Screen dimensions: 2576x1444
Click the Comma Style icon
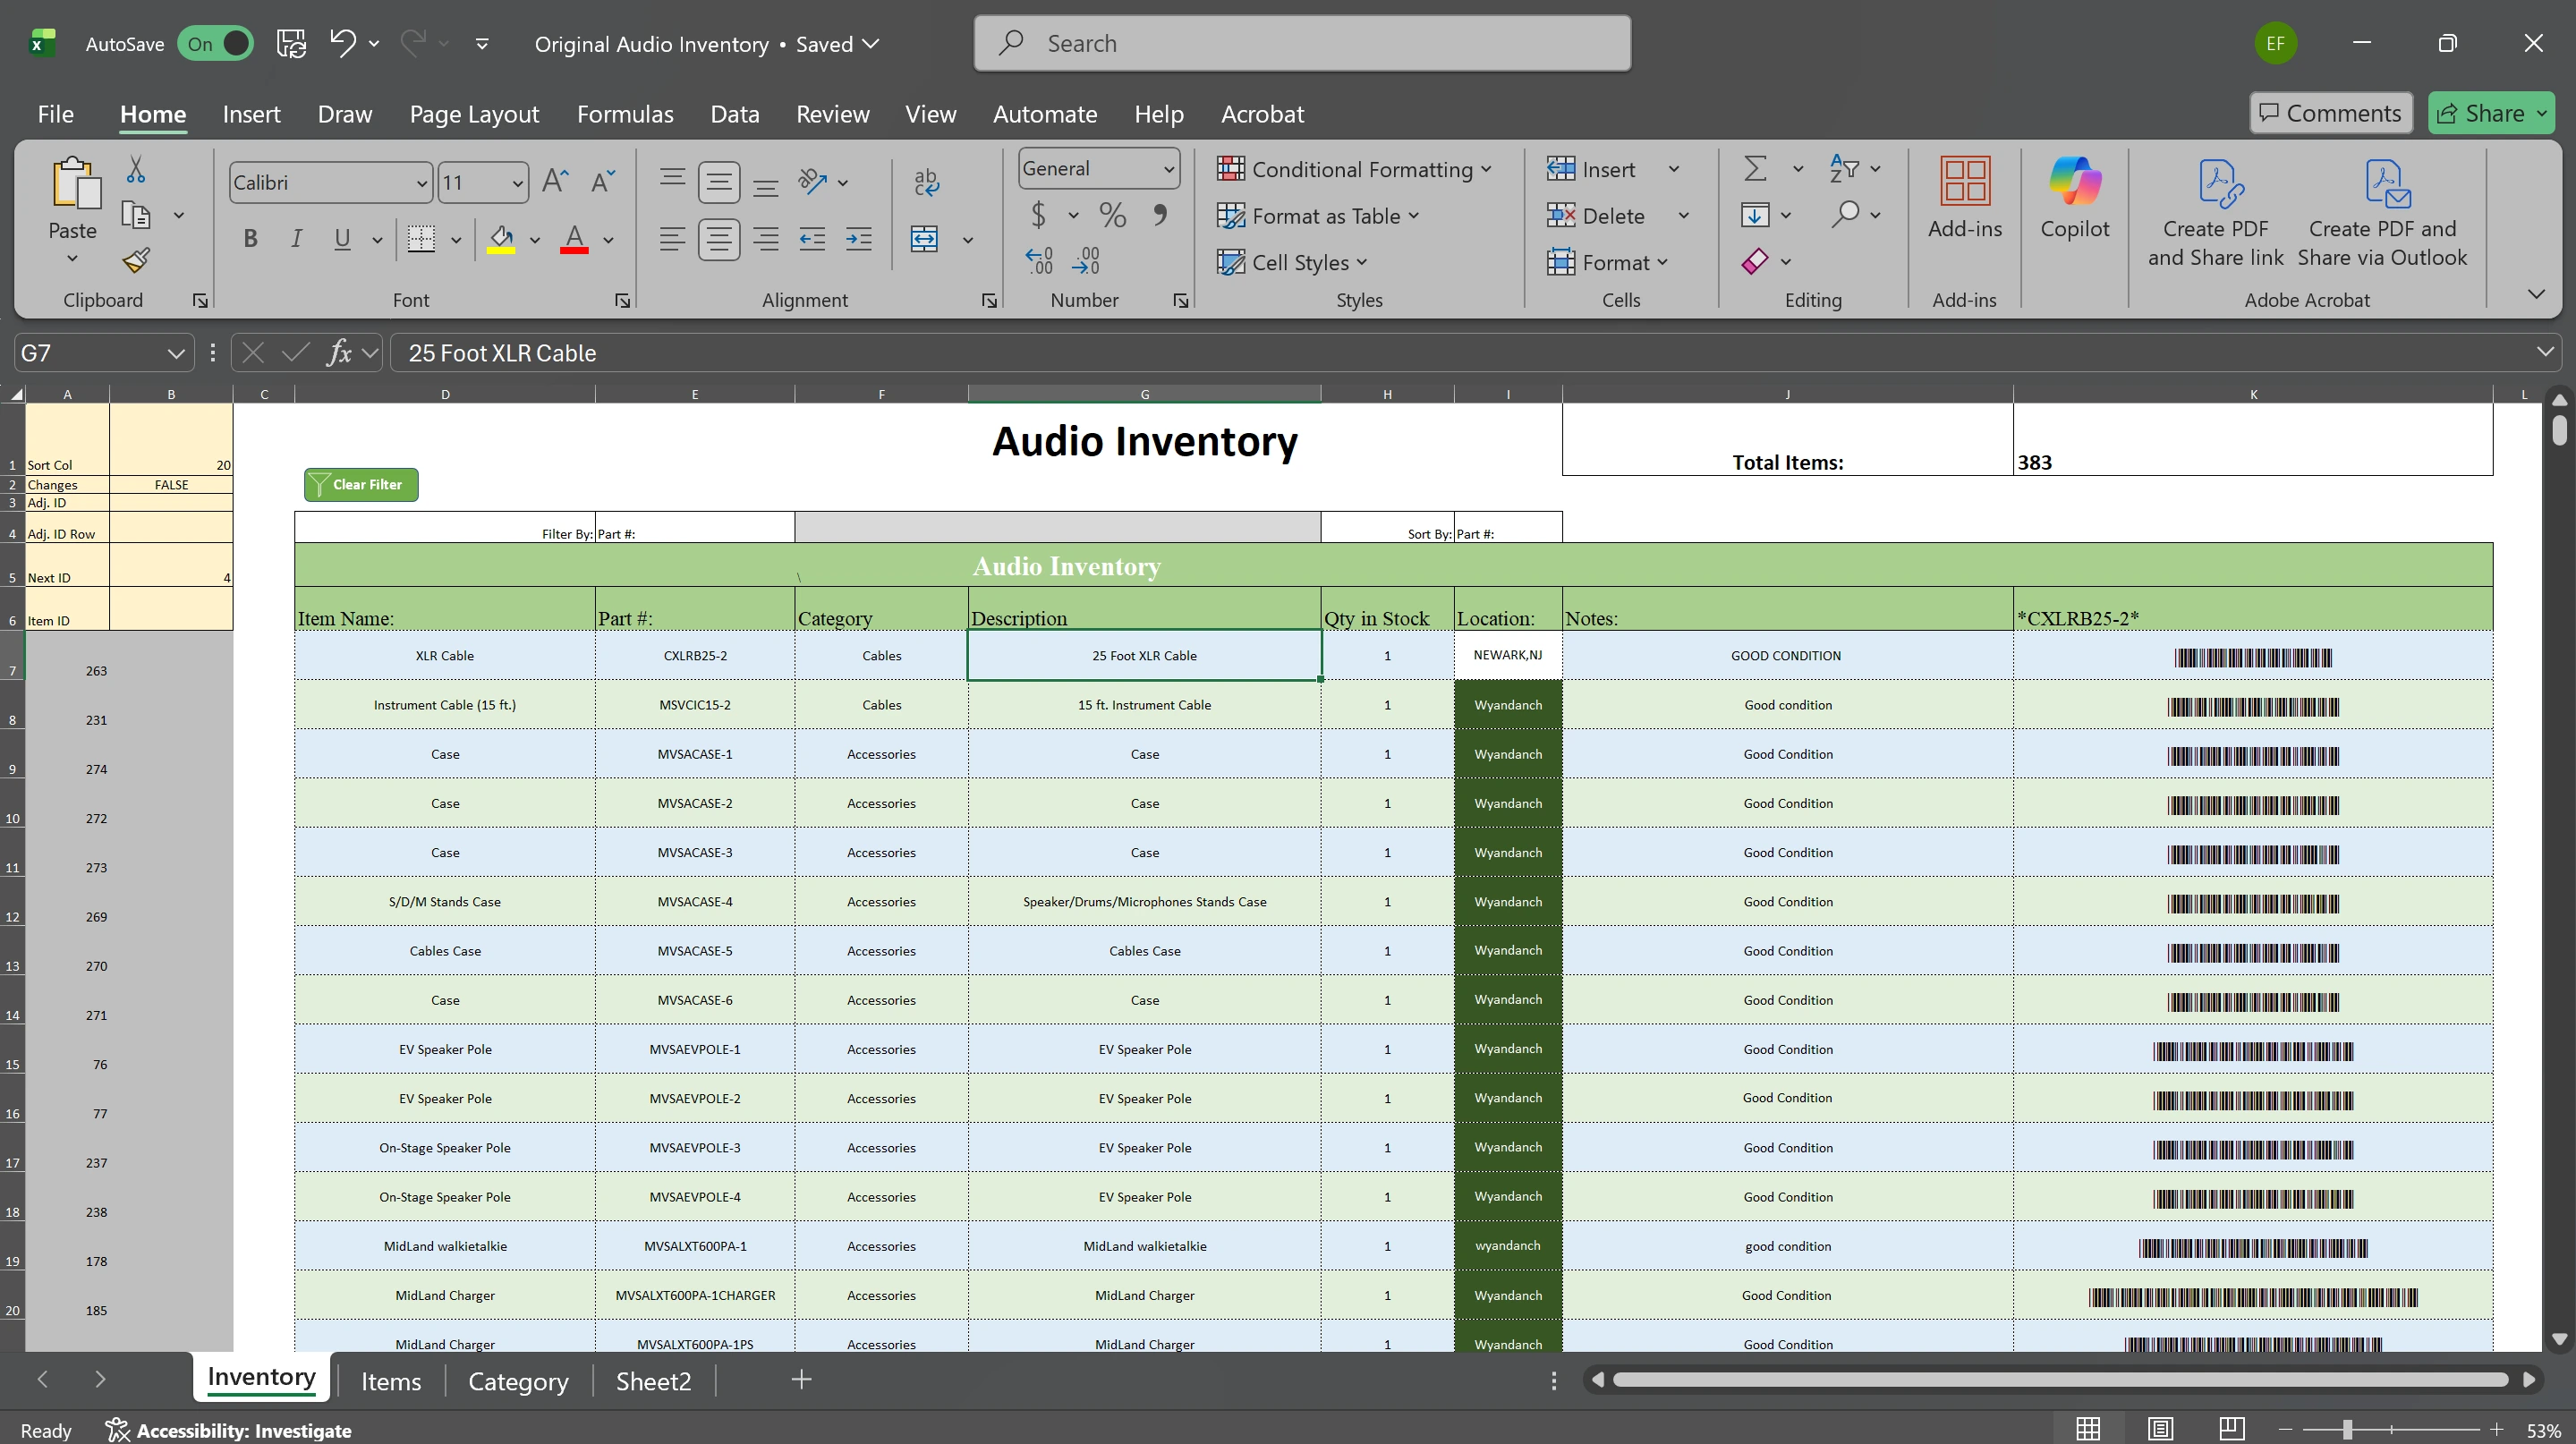pos(1160,215)
